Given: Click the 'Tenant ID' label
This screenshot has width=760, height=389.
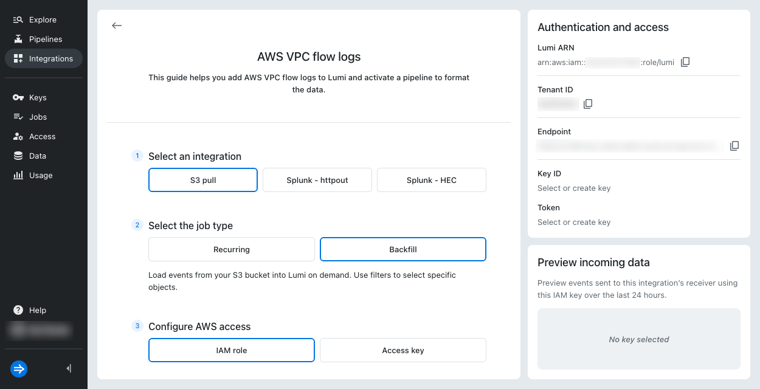Looking at the screenshot, I should coord(555,89).
